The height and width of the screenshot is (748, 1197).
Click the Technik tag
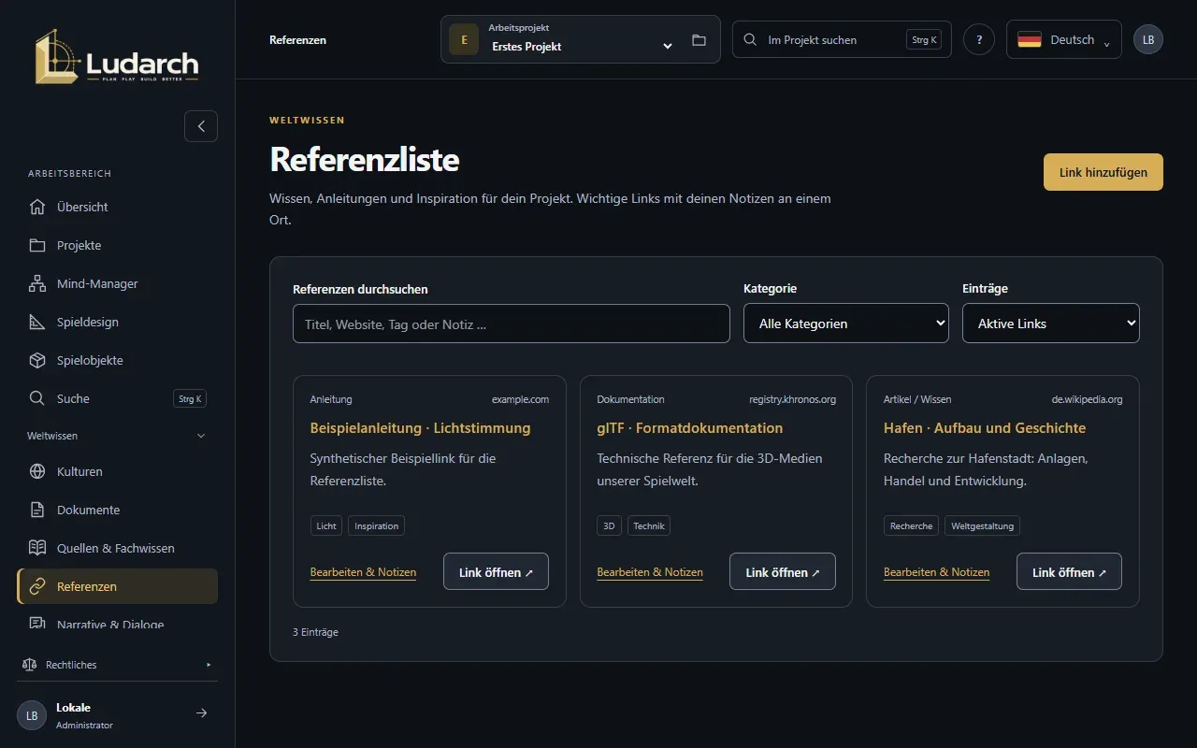pyautogui.click(x=649, y=526)
